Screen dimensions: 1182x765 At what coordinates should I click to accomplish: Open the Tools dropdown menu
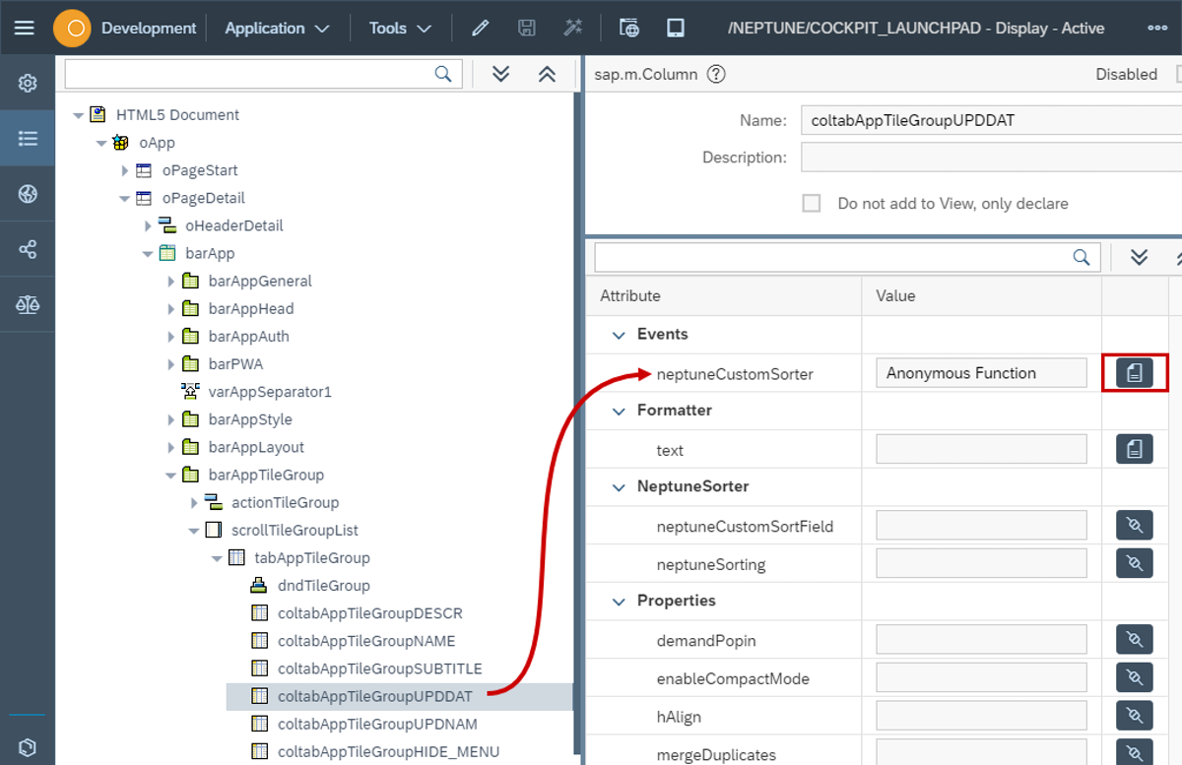[x=400, y=28]
